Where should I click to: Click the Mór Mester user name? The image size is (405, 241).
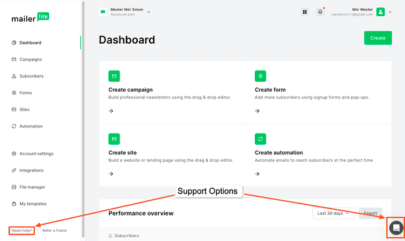point(363,9)
